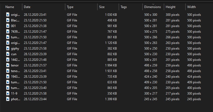Sort by the Height column header
The height and width of the screenshot is (112, 213).
tap(171, 7)
